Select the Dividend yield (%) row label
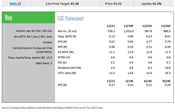Image resolution: width=175 pixels, height=112 pixels. (x=69, y=68)
